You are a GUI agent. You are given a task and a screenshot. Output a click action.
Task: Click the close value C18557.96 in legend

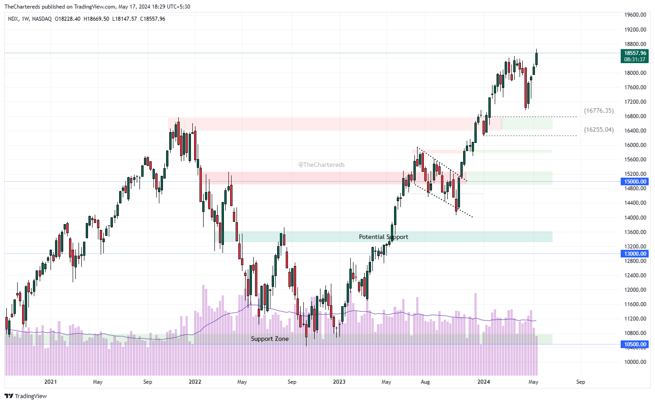click(x=153, y=19)
